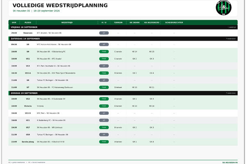Image resolution: width=246 pixels, height=164 pixels.
Task: Select the VRIJDAG 18 SEPTEMBER day header
Action: pyautogui.click(x=123, y=27)
